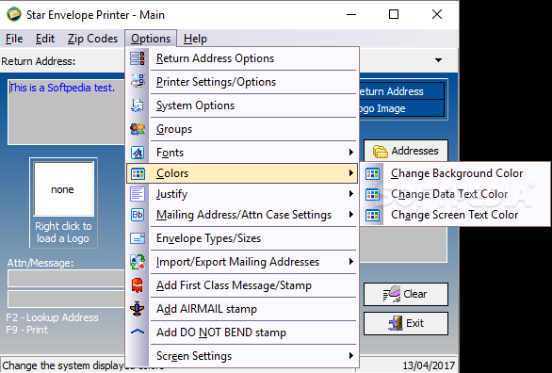Viewport: 552px width, 373px height.
Task: Click the Printer Settings/Options printer icon
Action: (x=138, y=82)
